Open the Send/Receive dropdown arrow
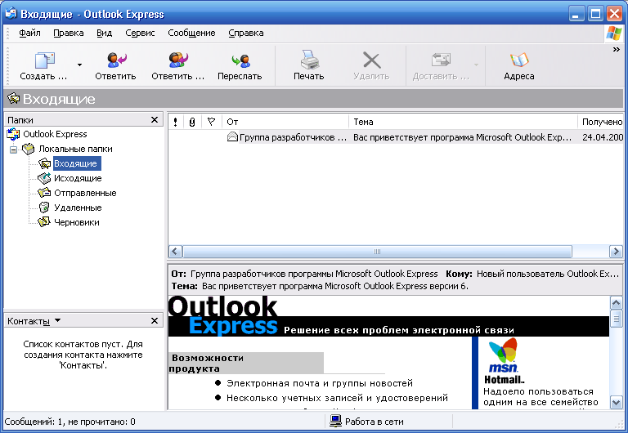Screen dimensions: 628x433 click(x=476, y=65)
